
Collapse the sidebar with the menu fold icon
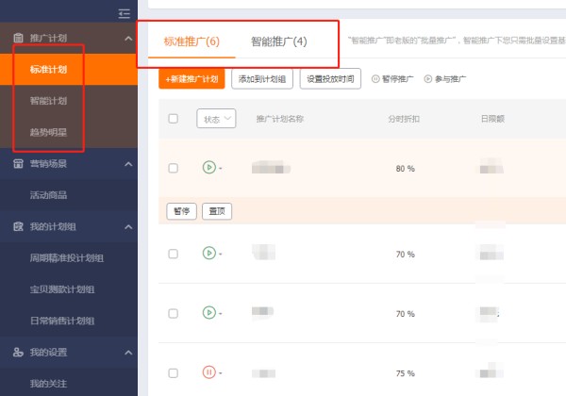tap(124, 14)
